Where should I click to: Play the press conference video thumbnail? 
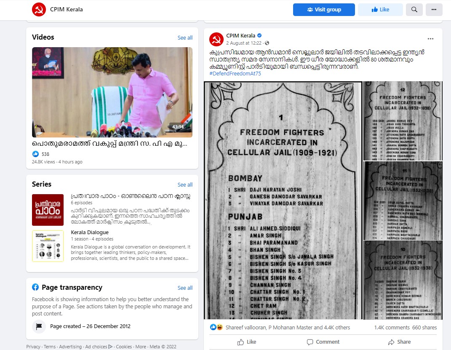(x=112, y=92)
